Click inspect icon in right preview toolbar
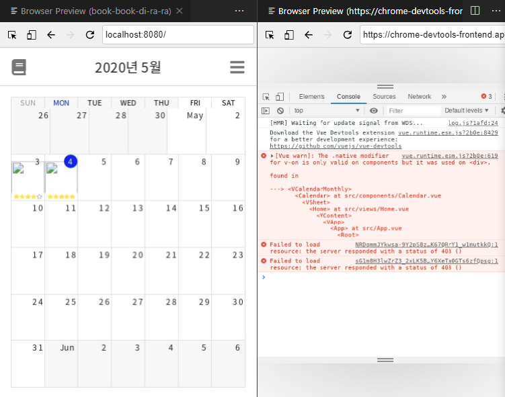This screenshot has width=505, height=397. 270,35
